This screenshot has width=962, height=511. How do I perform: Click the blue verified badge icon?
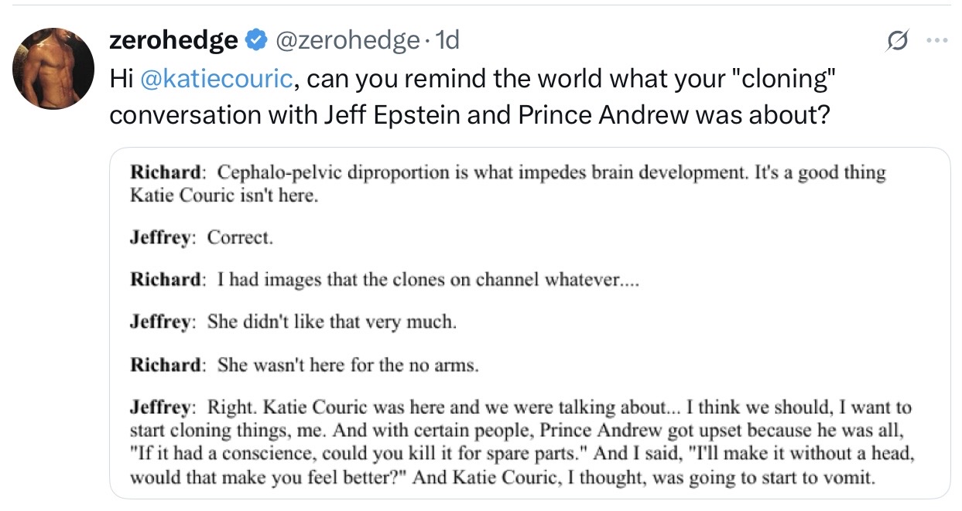click(x=255, y=39)
